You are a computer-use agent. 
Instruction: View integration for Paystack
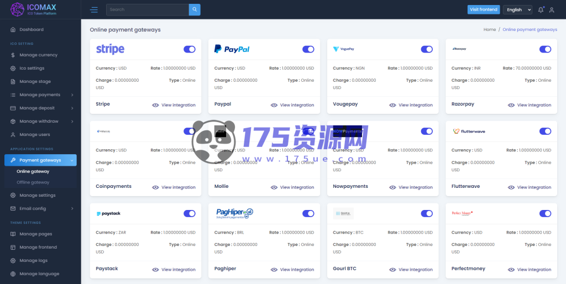point(174,270)
